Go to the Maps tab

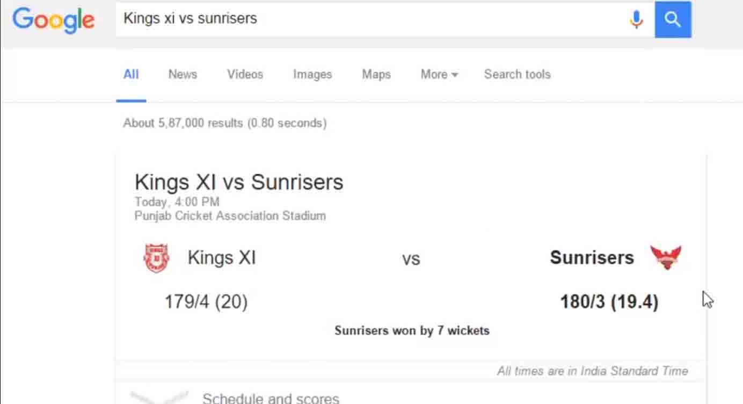tap(376, 75)
